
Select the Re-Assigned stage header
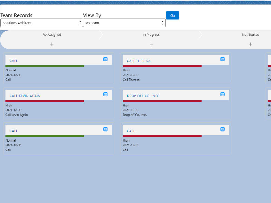pos(52,35)
